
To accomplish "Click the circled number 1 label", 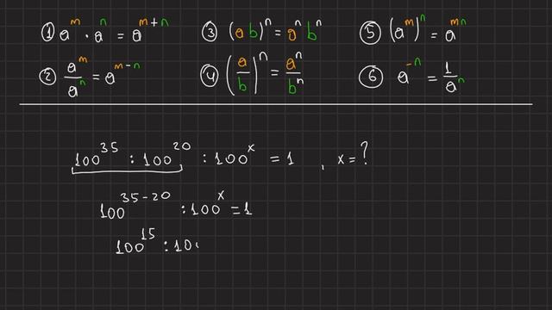I will pos(47,33).
